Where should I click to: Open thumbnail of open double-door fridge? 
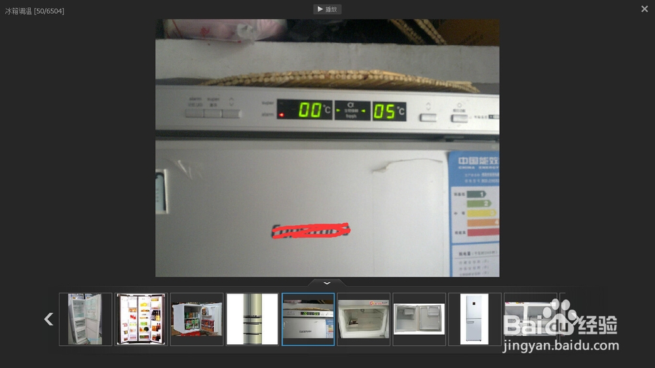(x=86, y=319)
